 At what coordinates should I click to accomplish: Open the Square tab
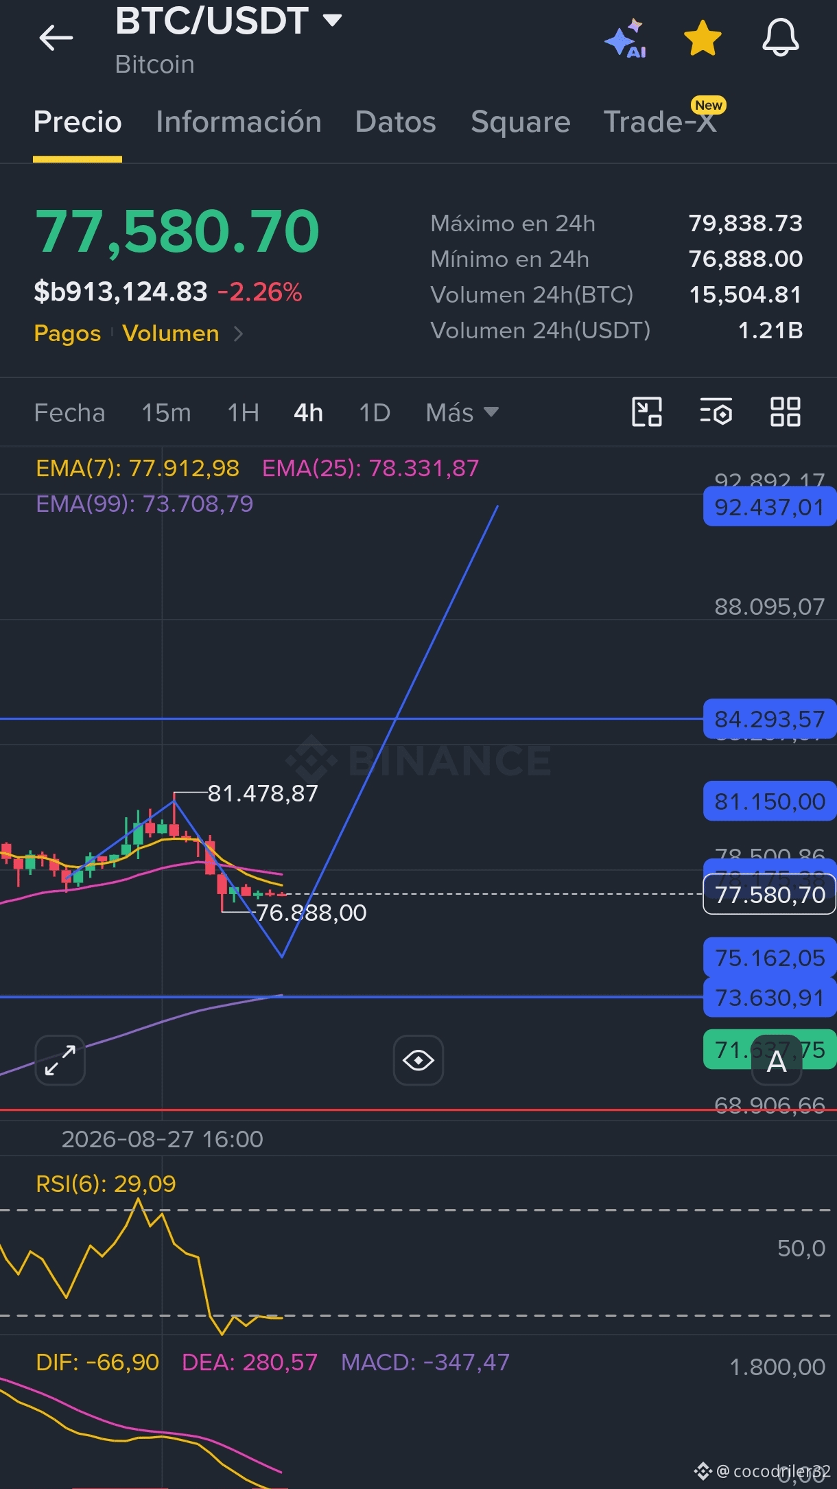pyautogui.click(x=521, y=122)
